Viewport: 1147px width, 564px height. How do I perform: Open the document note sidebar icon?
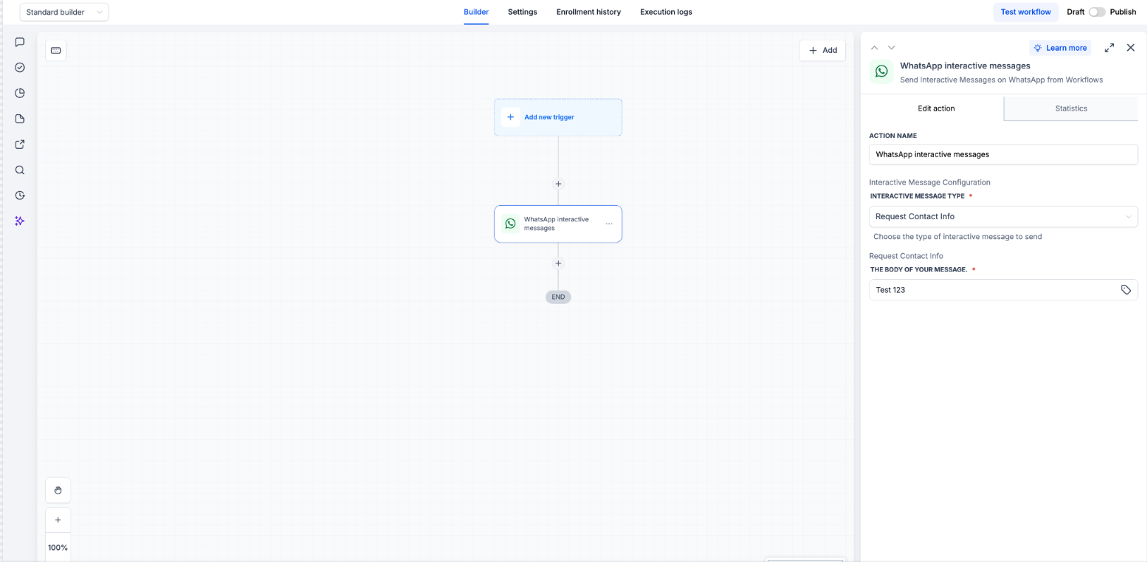click(20, 118)
